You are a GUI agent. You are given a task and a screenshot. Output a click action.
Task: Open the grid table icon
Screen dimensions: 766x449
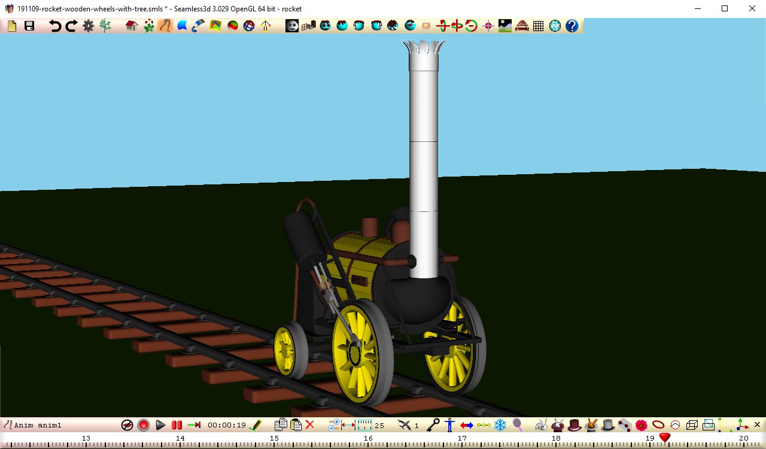[537, 26]
